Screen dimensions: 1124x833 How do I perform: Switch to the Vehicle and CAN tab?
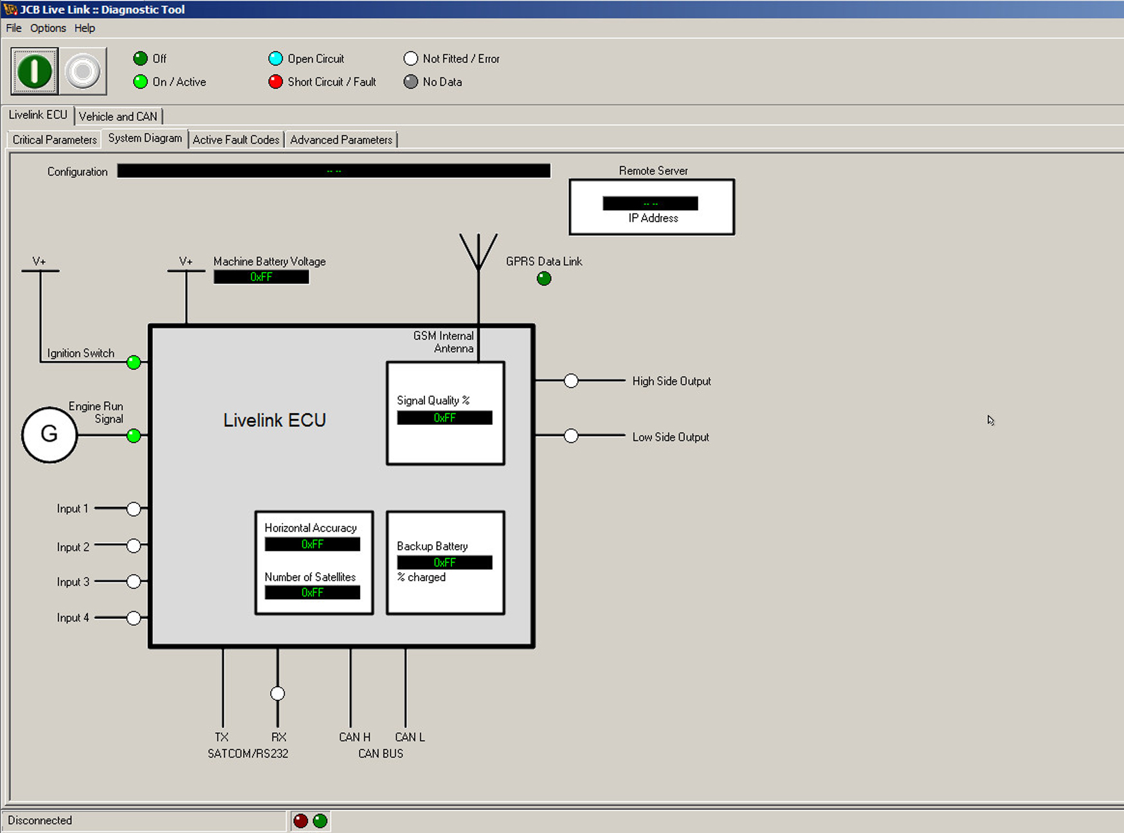118,116
